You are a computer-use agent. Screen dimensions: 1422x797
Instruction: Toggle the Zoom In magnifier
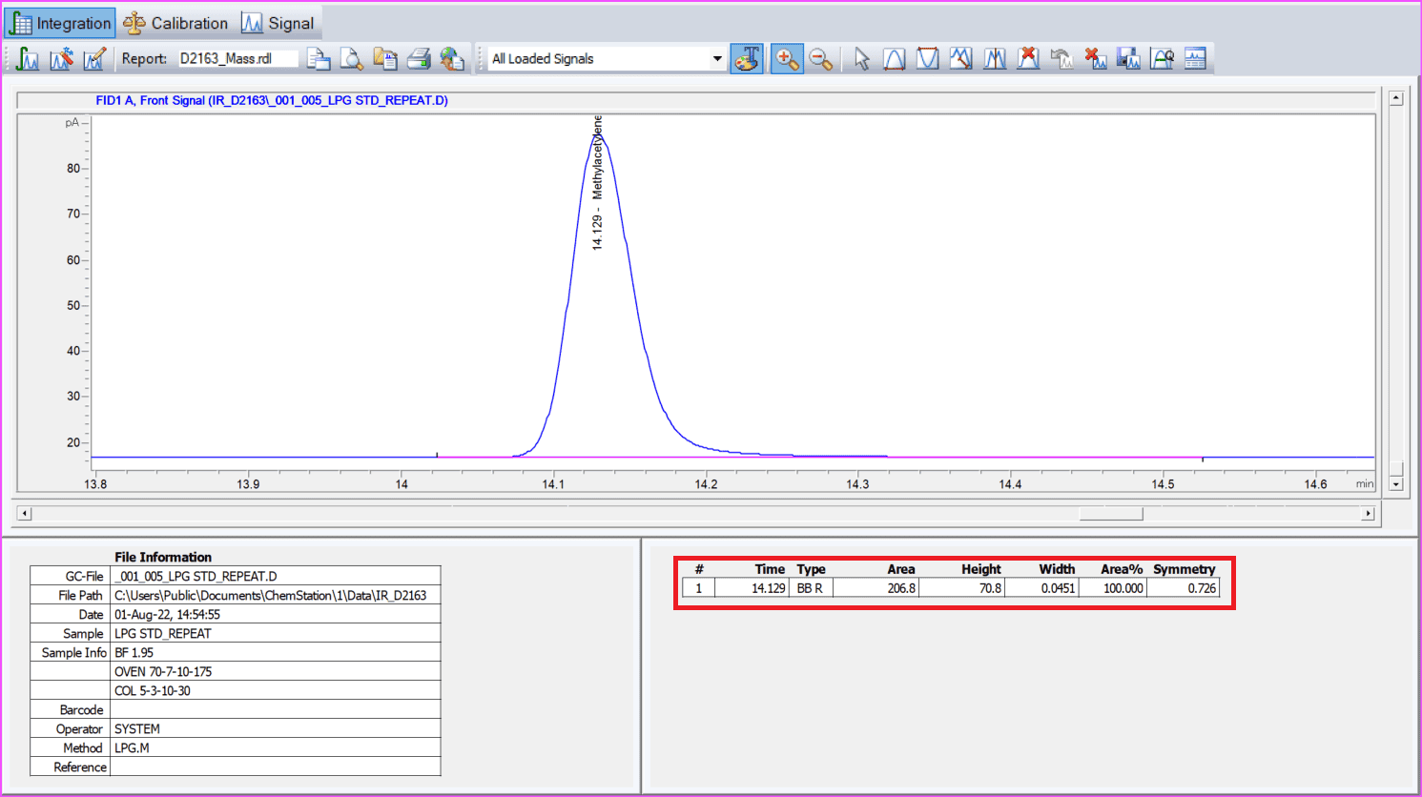tap(787, 58)
